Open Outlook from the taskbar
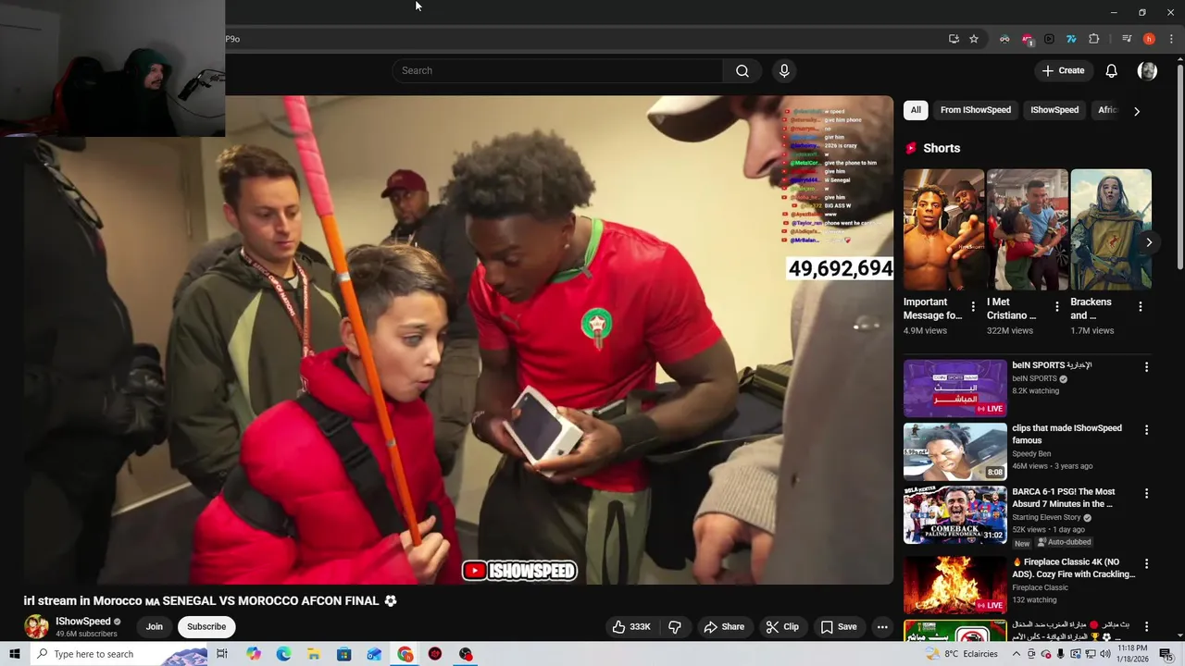1185x666 pixels. point(374,654)
